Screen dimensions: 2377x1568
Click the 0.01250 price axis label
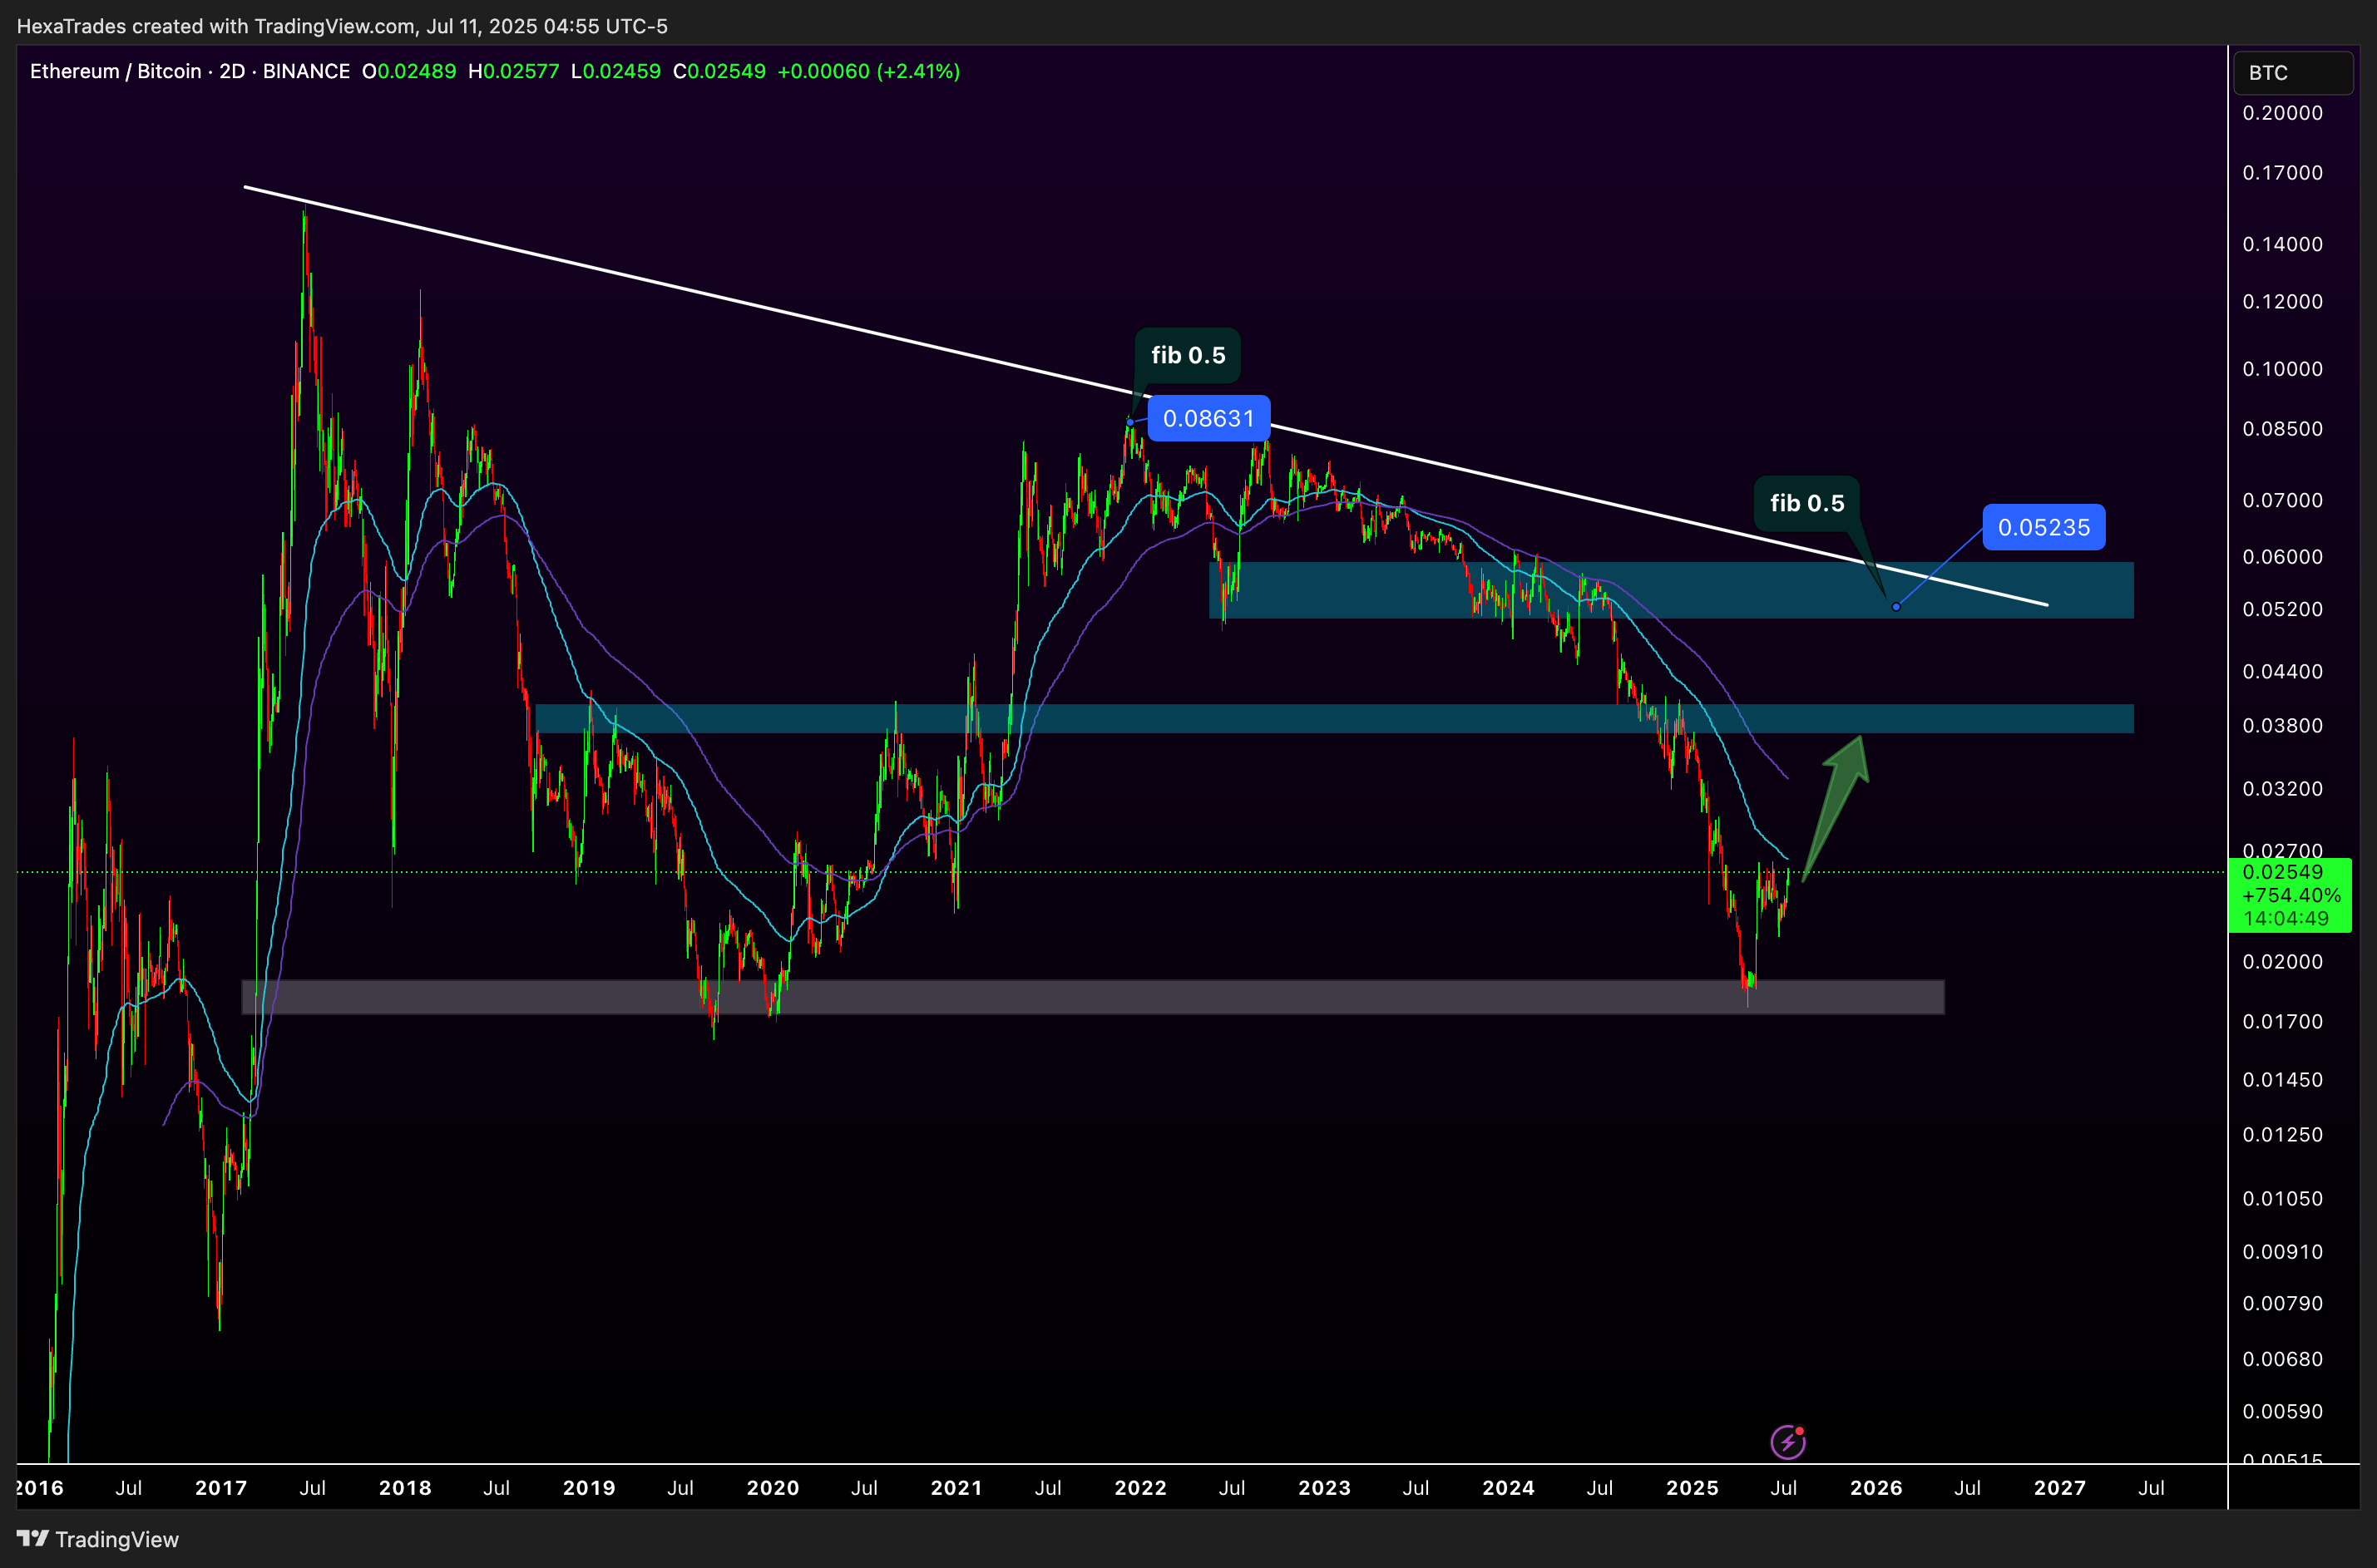2283,1135
